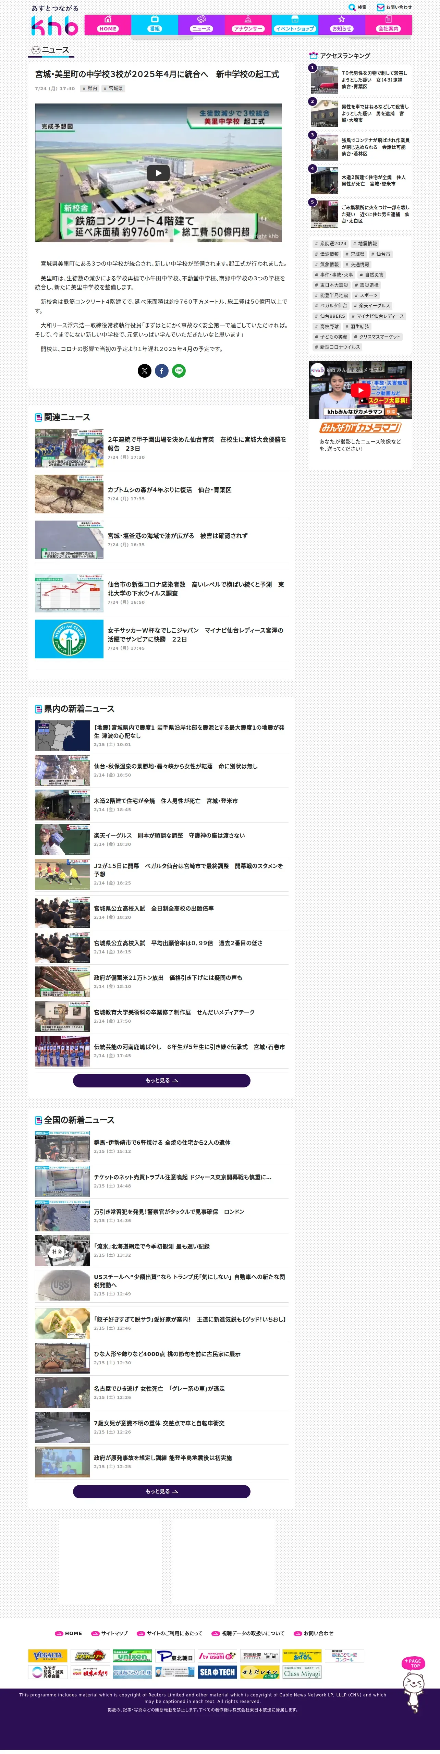Share the article on LINE

179,370
